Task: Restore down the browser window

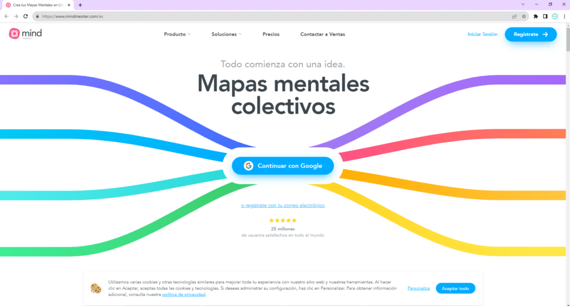Action: click(x=551, y=4)
